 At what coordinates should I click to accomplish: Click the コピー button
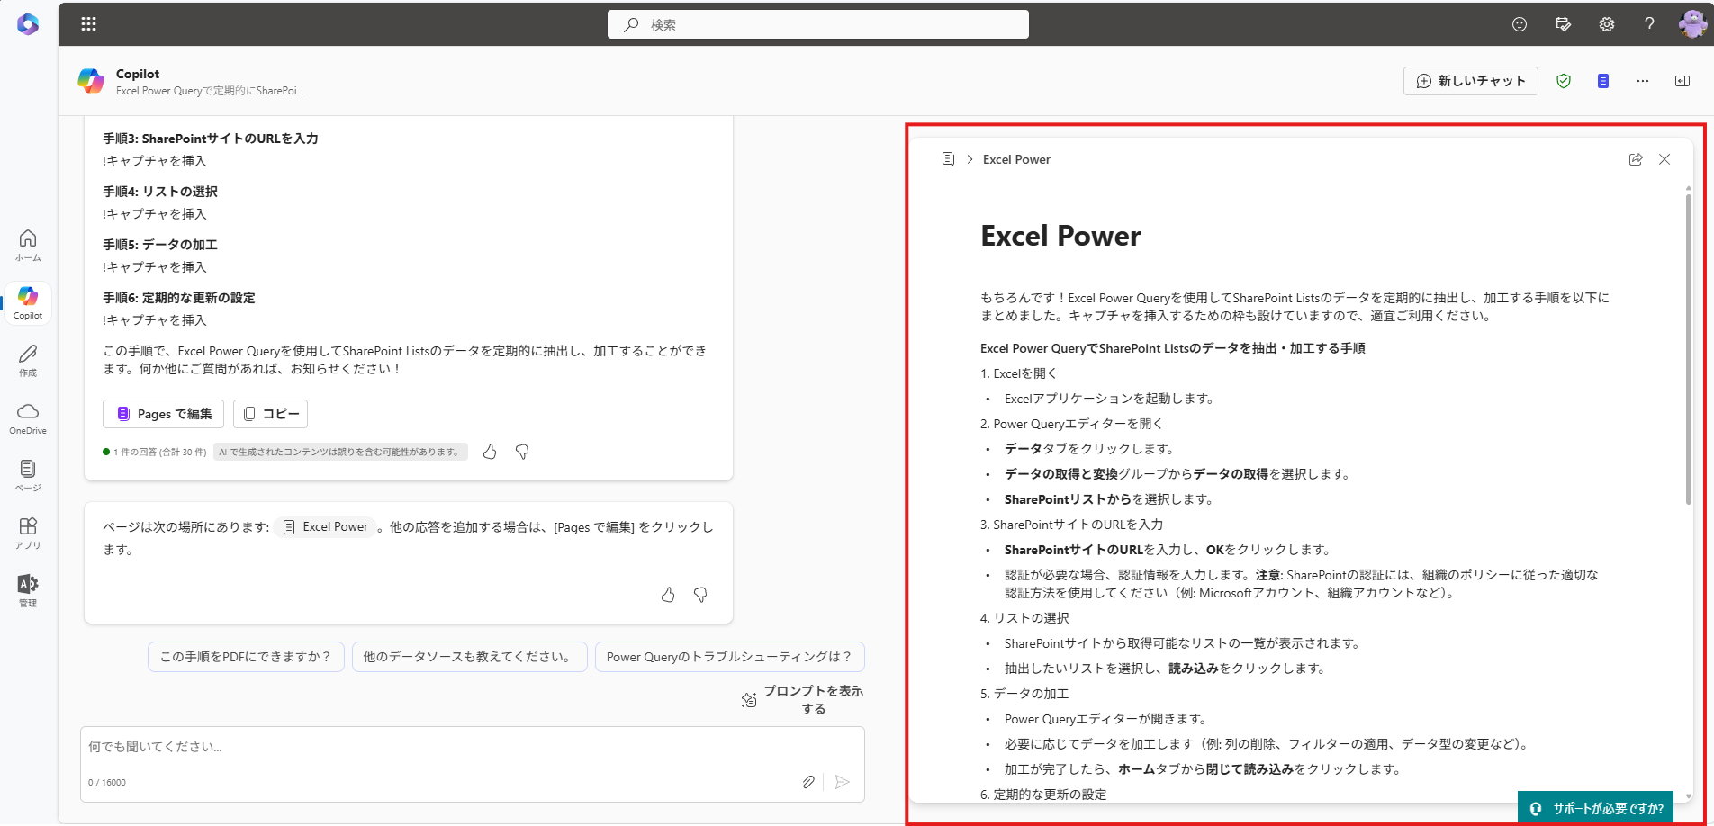point(271,414)
